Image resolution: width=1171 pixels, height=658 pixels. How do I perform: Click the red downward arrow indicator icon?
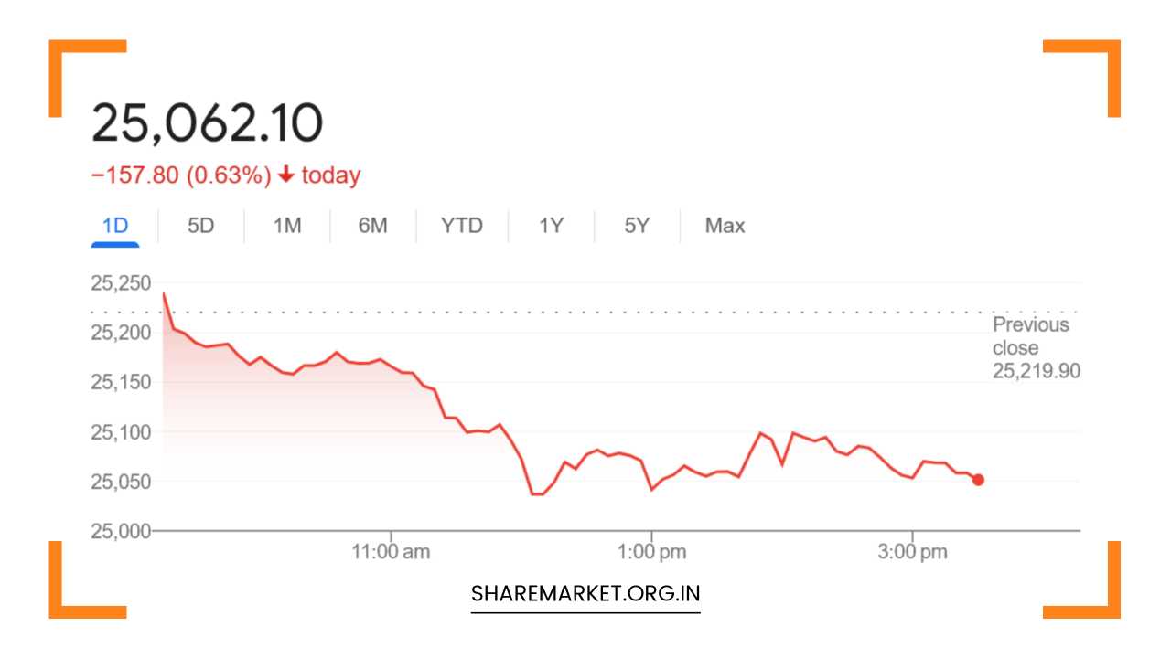(x=287, y=174)
